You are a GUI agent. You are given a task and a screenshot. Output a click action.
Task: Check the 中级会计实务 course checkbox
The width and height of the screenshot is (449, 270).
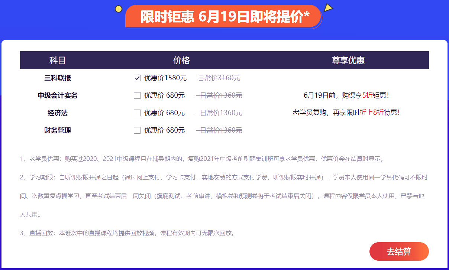pos(137,95)
